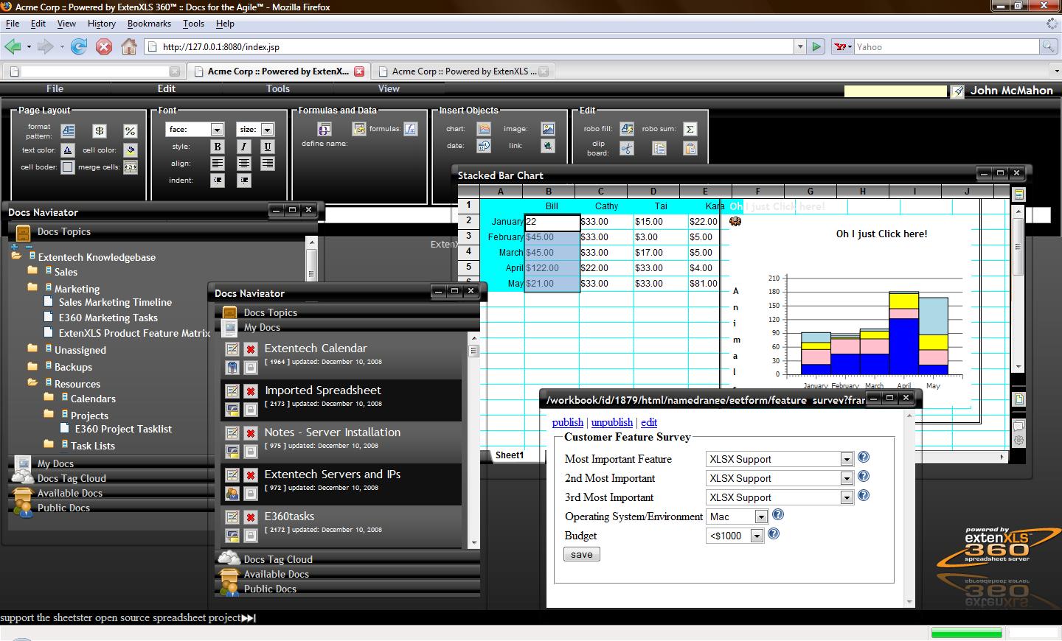Image resolution: width=1062 pixels, height=641 pixels.
Task: Select E360 Project Tasklist in tree
Action: tap(123, 429)
